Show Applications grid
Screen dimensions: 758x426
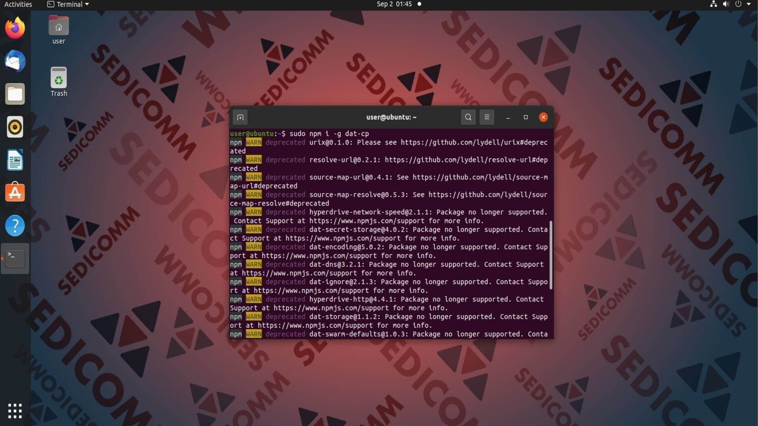pyautogui.click(x=15, y=411)
